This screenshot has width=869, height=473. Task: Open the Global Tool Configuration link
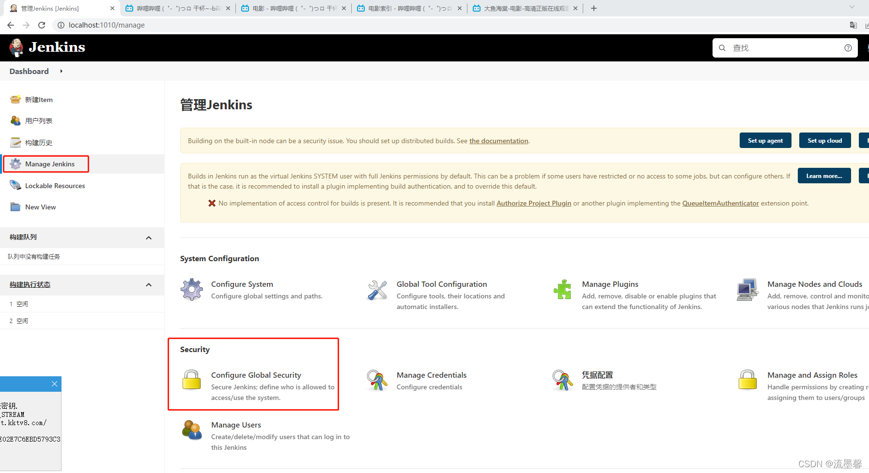click(442, 284)
